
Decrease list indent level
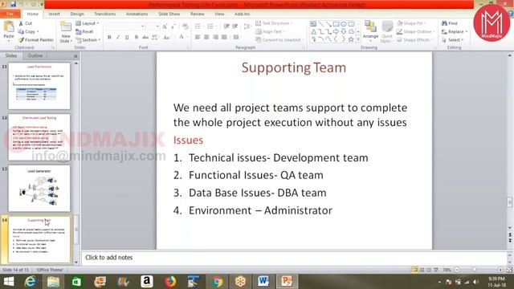pyautogui.click(x=226, y=26)
